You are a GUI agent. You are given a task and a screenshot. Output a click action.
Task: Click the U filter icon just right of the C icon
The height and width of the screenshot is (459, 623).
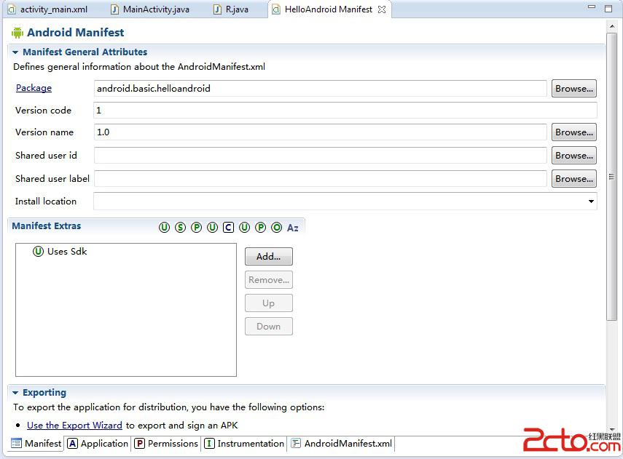click(x=244, y=228)
